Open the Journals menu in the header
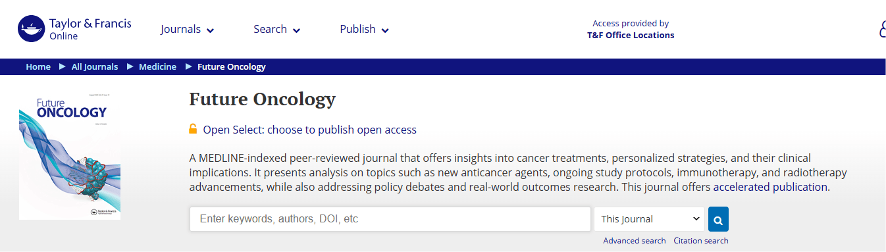This screenshot has height=252, width=886. click(x=188, y=29)
